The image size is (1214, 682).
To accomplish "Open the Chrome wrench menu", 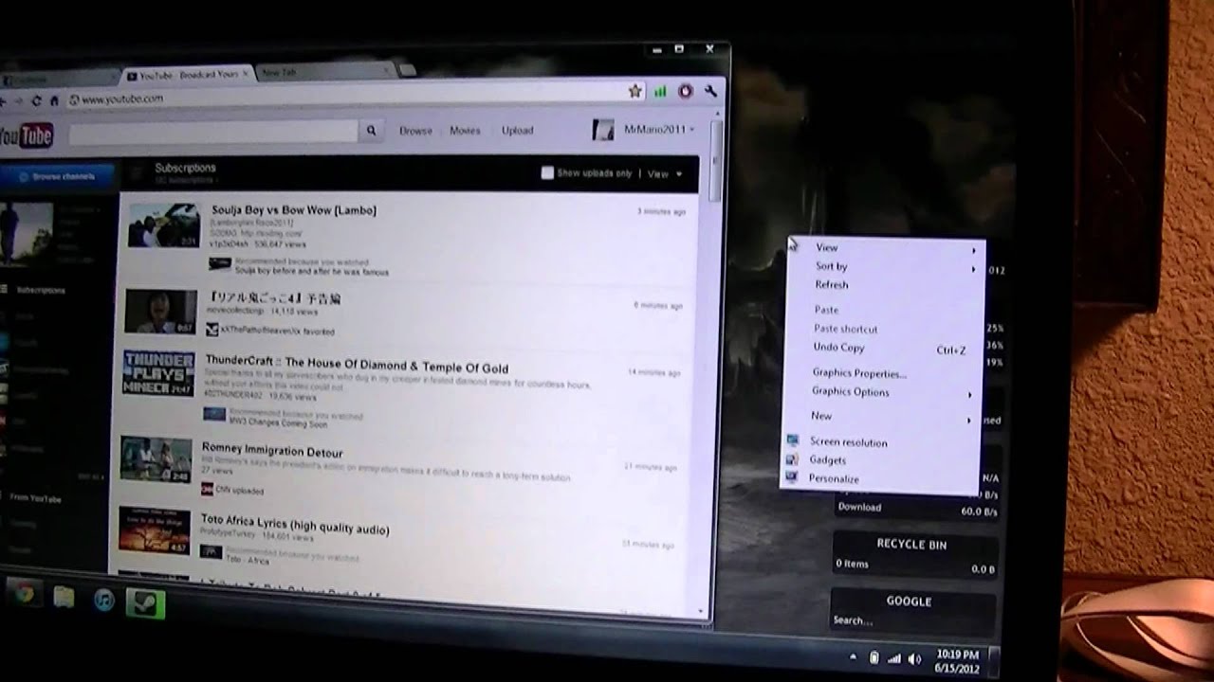I will pos(709,91).
